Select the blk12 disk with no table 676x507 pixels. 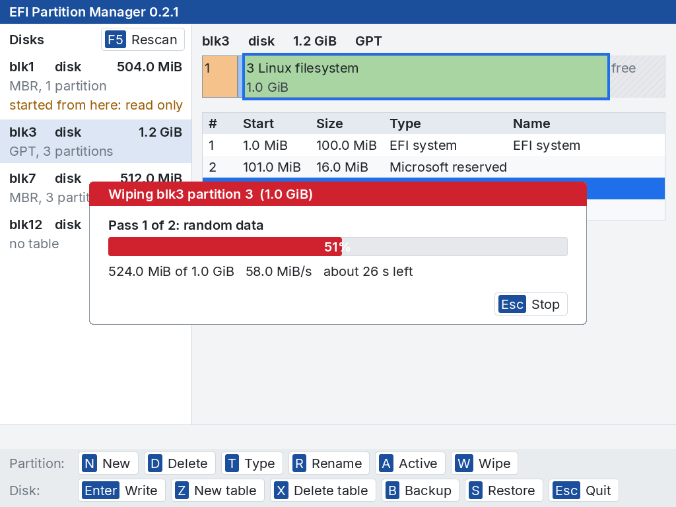[x=46, y=234]
